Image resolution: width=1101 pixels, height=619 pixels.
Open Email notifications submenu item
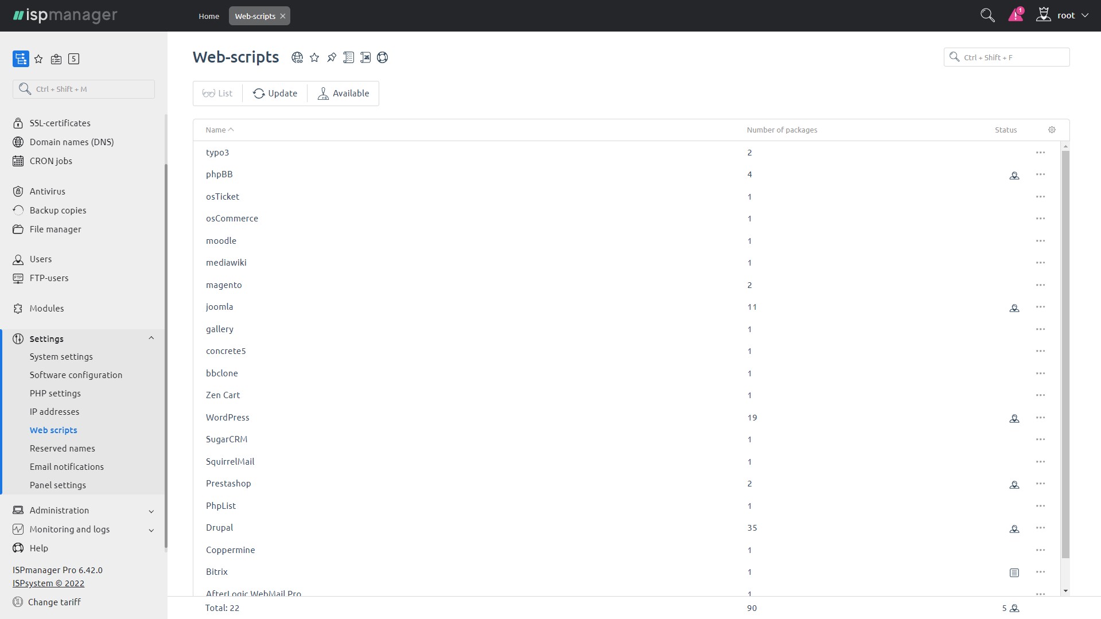(x=67, y=467)
